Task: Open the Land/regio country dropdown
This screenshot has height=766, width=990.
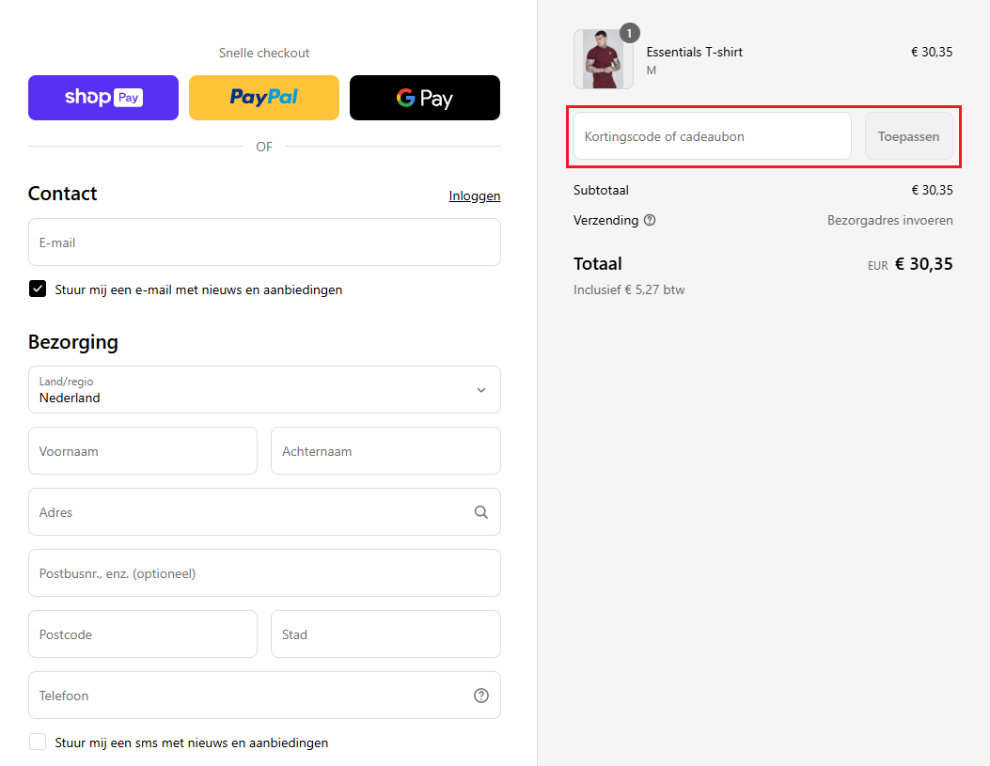Action: (x=264, y=389)
